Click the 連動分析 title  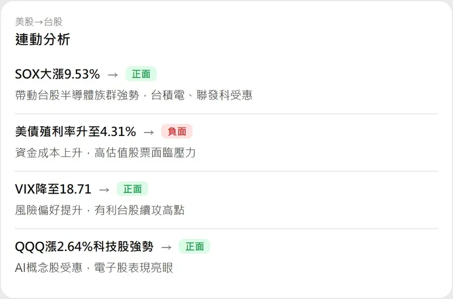click(x=42, y=40)
